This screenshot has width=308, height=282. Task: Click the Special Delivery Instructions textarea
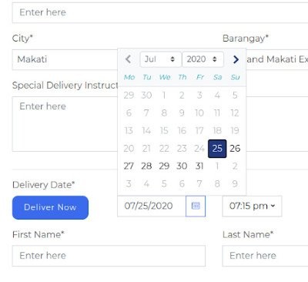pyautogui.click(x=65, y=124)
